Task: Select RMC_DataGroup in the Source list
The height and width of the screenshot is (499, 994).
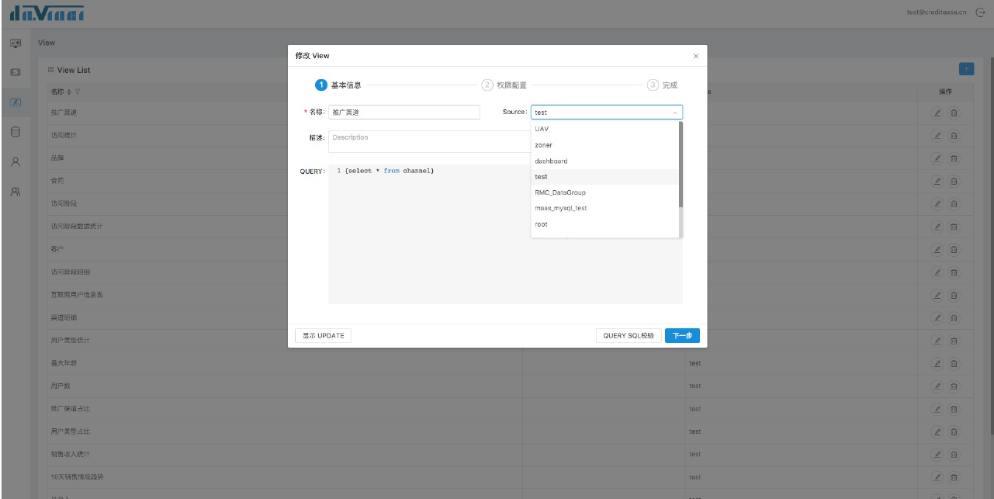Action: pyautogui.click(x=559, y=192)
